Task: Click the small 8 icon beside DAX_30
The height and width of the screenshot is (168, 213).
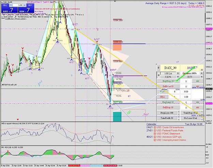Action: point(158,68)
